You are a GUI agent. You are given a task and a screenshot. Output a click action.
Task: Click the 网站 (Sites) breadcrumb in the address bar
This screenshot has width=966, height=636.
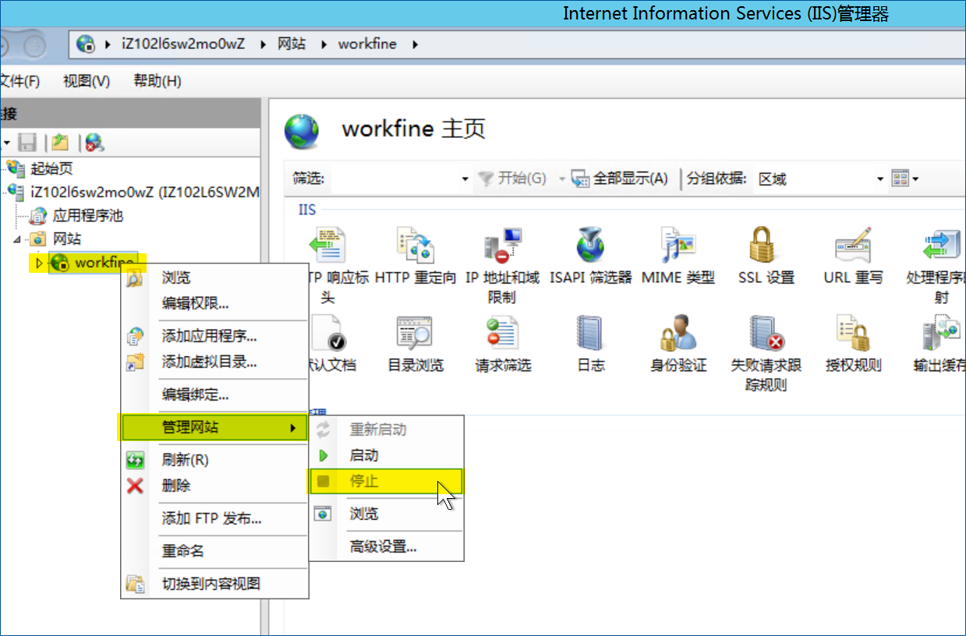(292, 44)
